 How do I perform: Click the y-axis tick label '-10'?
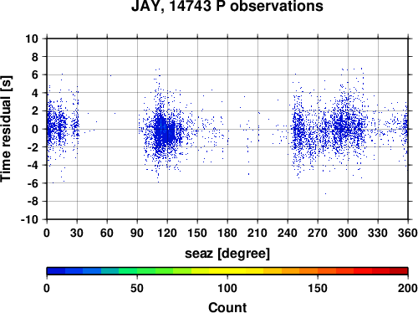coord(29,219)
